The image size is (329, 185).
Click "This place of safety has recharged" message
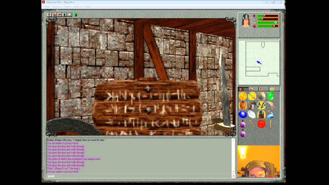74,159
